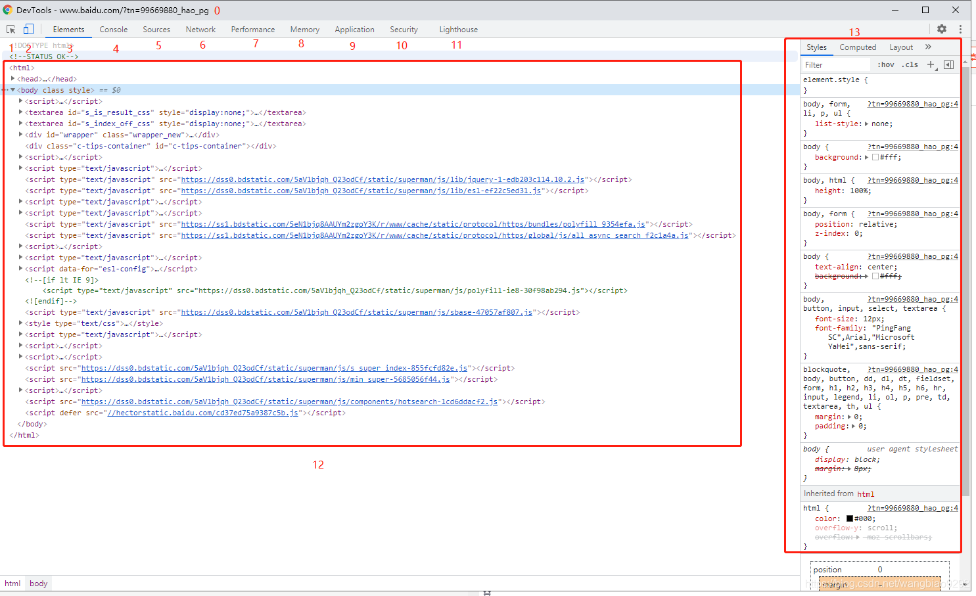Expand the margin shorthand in blockquote rule
The image size is (976, 596).
pyautogui.click(x=849, y=417)
